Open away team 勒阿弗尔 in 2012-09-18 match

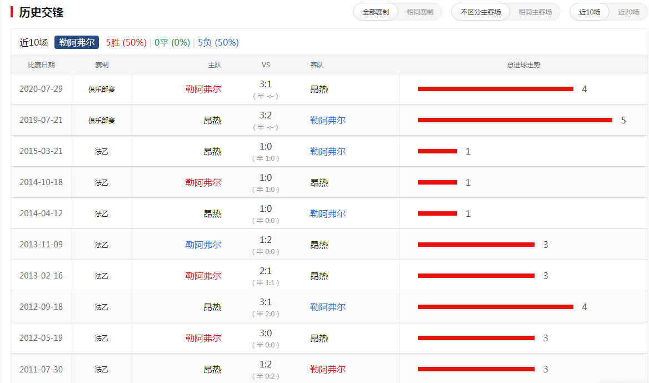pyautogui.click(x=328, y=307)
